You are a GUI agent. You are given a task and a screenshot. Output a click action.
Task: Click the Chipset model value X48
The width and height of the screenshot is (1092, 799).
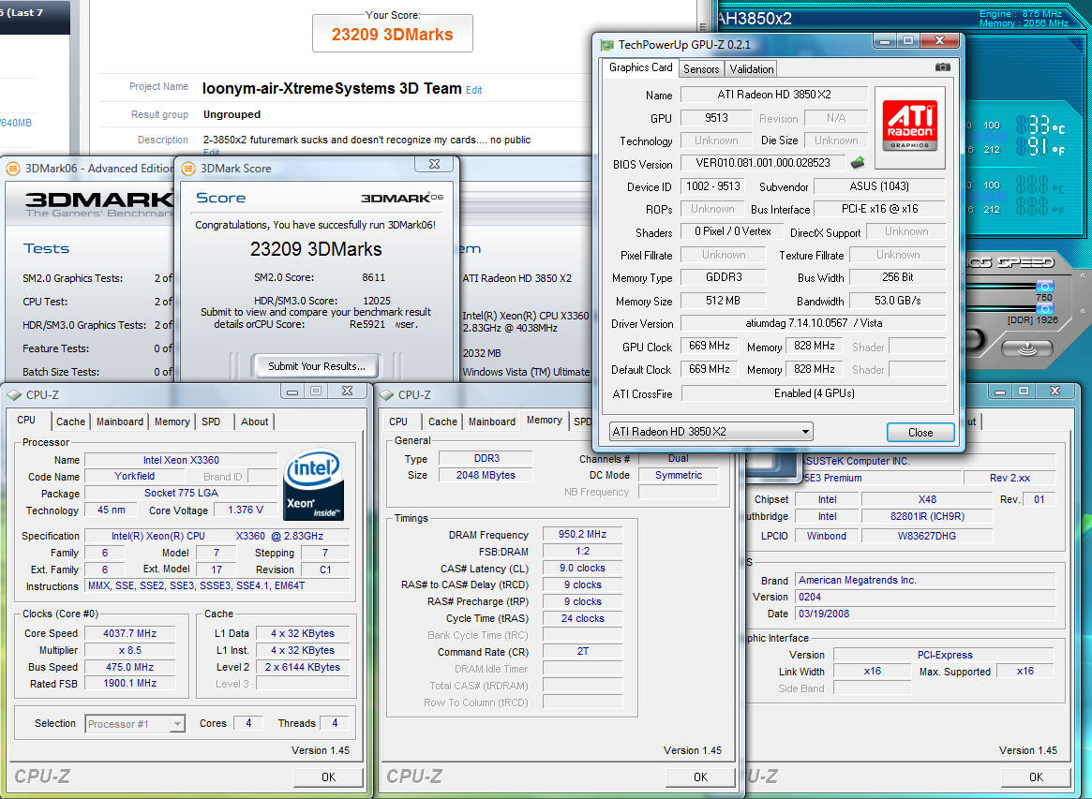927,499
